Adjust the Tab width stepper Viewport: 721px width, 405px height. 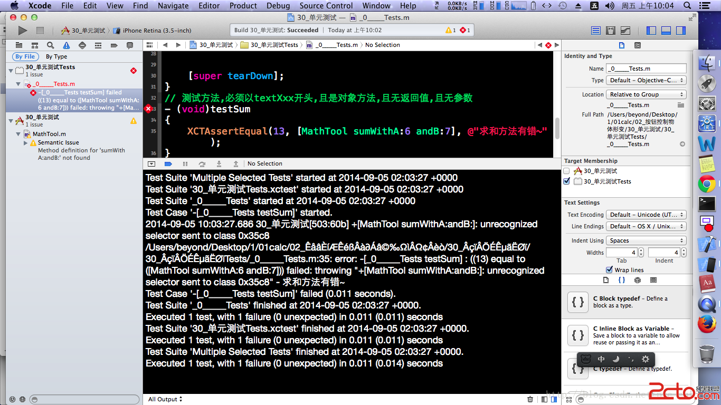(641, 253)
